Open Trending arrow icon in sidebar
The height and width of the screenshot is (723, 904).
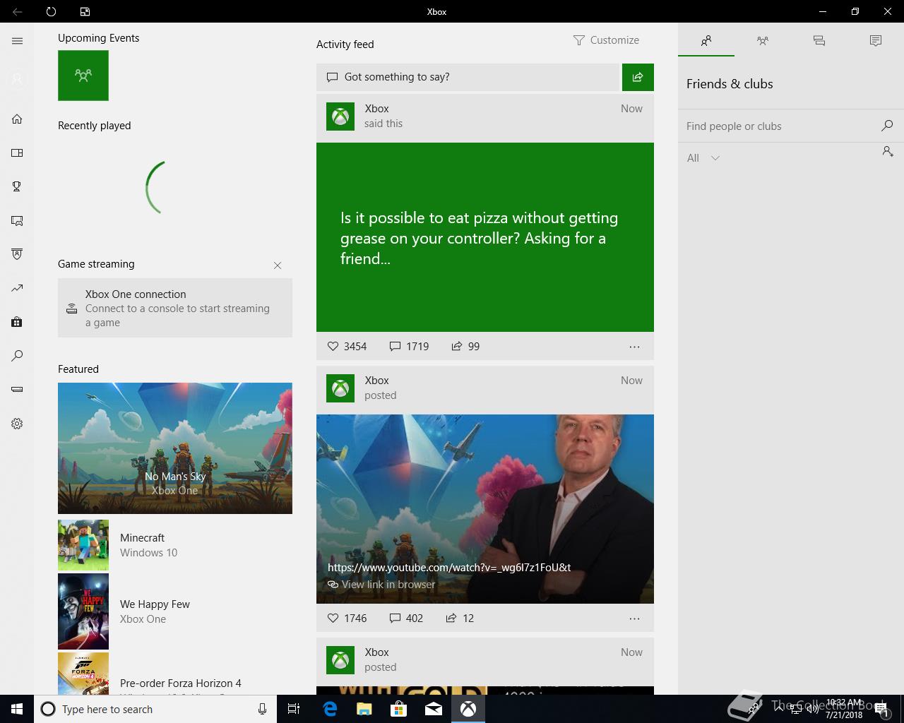click(17, 288)
